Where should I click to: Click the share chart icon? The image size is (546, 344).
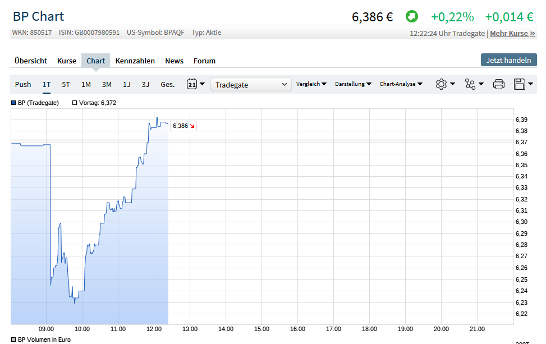pos(470,84)
